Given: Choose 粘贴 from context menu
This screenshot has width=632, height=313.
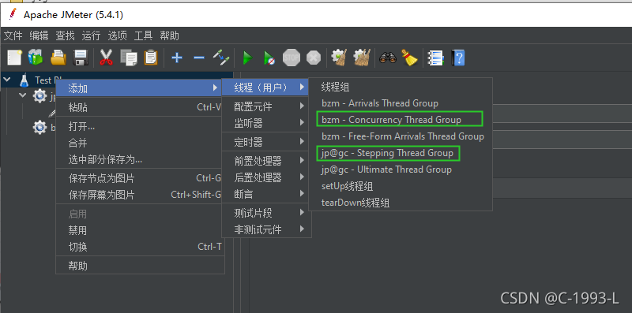Looking at the screenshot, I should pos(139,107).
